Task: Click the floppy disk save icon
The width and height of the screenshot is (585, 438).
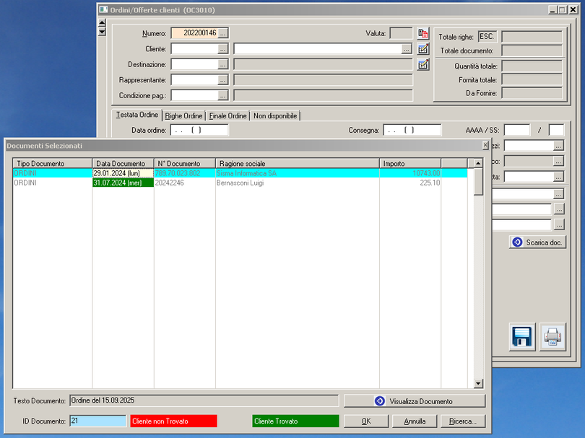Action: [x=522, y=336]
